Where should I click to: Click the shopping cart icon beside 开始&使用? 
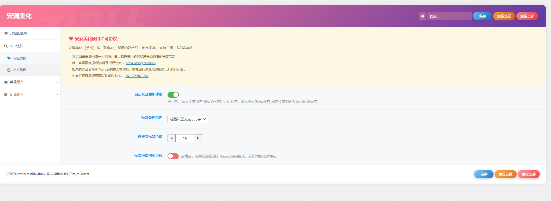pyautogui.click(x=6, y=34)
